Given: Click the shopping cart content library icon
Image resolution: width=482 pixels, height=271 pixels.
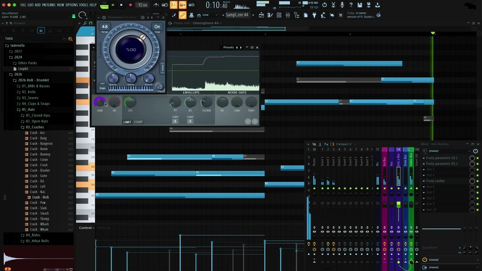Looking at the screenshot, I should pos(341,15).
